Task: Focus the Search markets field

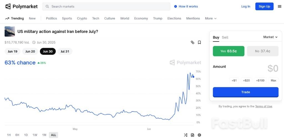Action: [x=108, y=6]
